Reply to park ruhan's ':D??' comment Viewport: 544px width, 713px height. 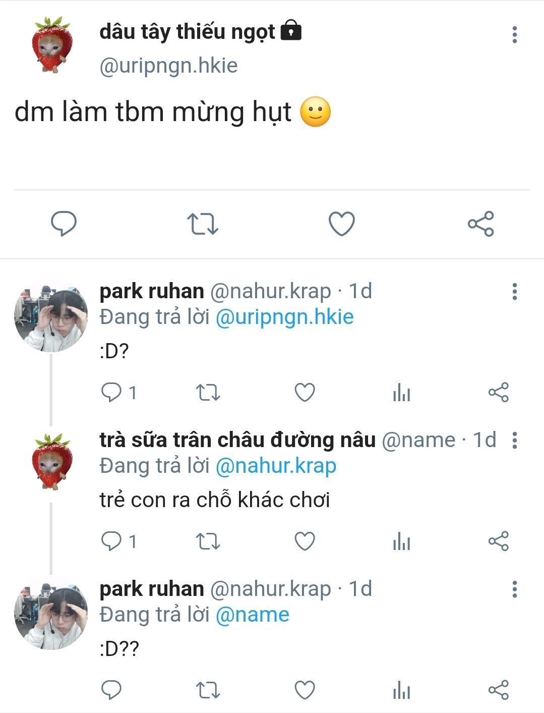click(x=111, y=690)
